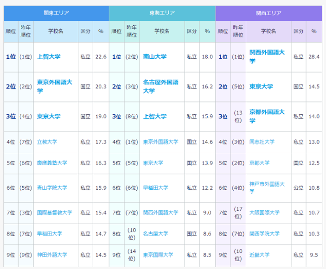Select the 10.3 percent cell
The image size is (326, 269).
(314, 234)
